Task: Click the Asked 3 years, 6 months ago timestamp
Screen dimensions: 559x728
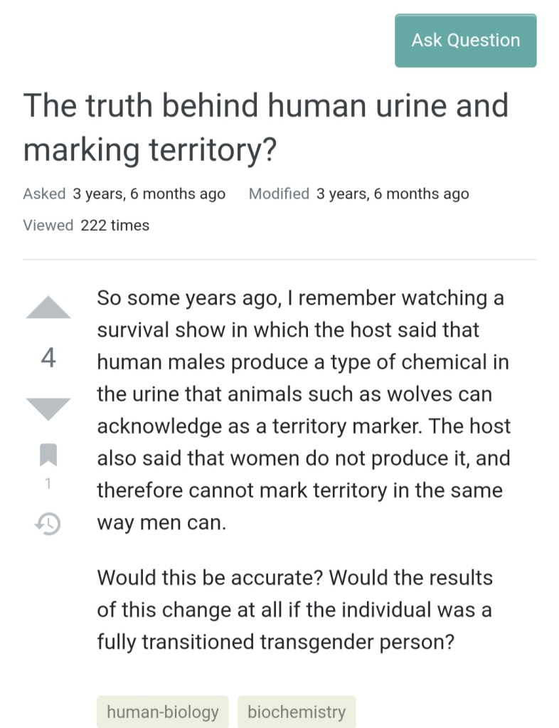Action: click(124, 194)
